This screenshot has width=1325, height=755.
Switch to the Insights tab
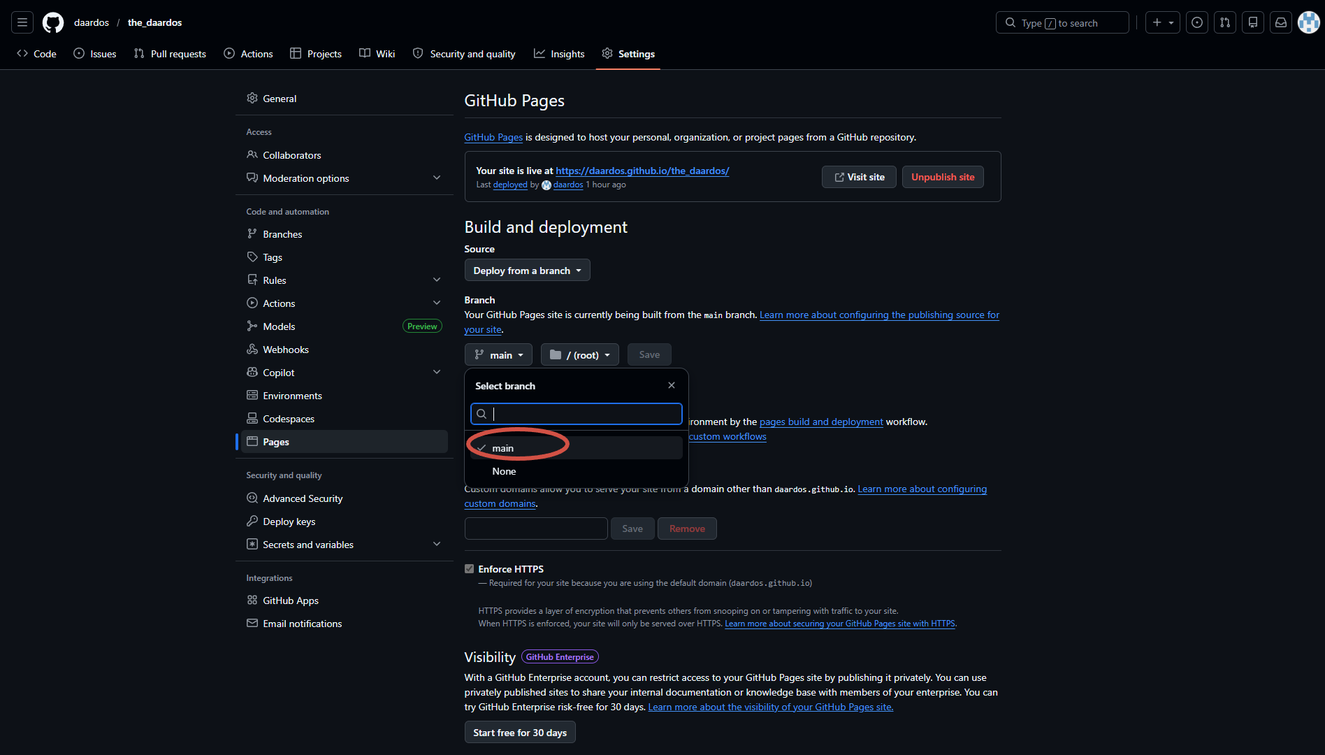pyautogui.click(x=559, y=54)
